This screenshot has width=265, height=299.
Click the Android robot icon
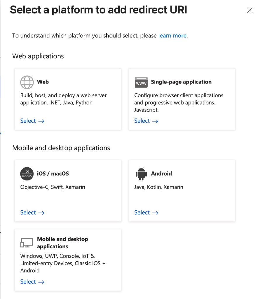[x=141, y=174]
